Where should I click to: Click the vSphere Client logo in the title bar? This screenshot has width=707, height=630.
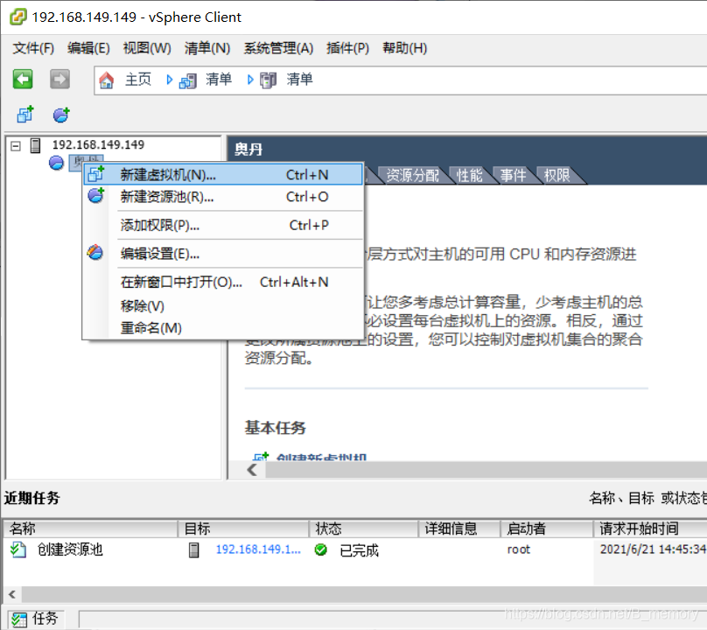click(x=18, y=17)
